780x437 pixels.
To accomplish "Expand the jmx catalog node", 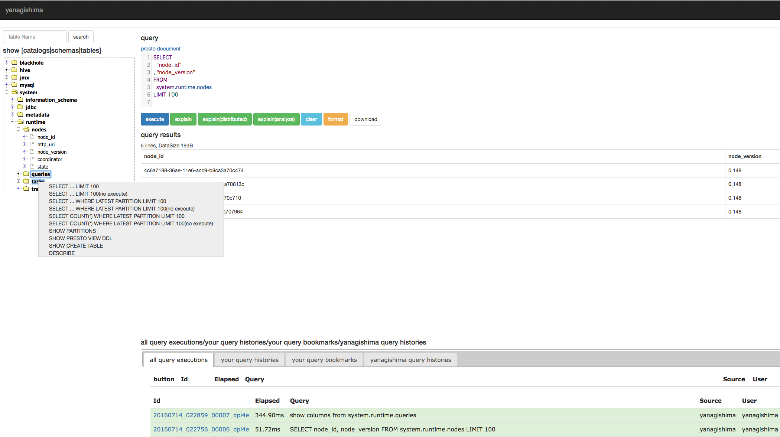I will [6, 77].
